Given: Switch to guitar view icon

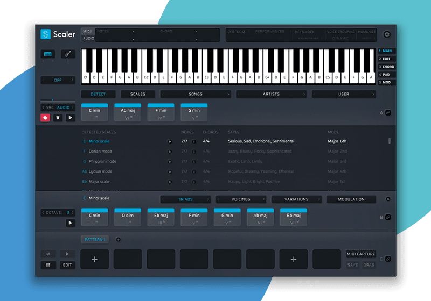Looking at the screenshot, I should coord(68,54).
